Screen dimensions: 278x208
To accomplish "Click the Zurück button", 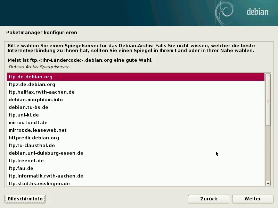I will [x=208, y=199].
